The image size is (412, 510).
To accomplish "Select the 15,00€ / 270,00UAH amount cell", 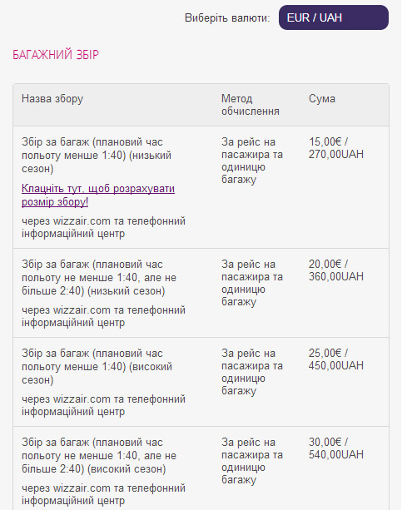I will tap(336, 148).
